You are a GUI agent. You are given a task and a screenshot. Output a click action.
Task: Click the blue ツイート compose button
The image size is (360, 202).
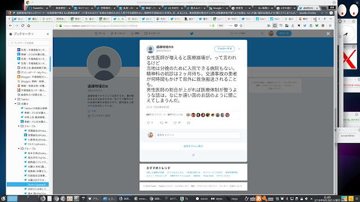(283, 34)
